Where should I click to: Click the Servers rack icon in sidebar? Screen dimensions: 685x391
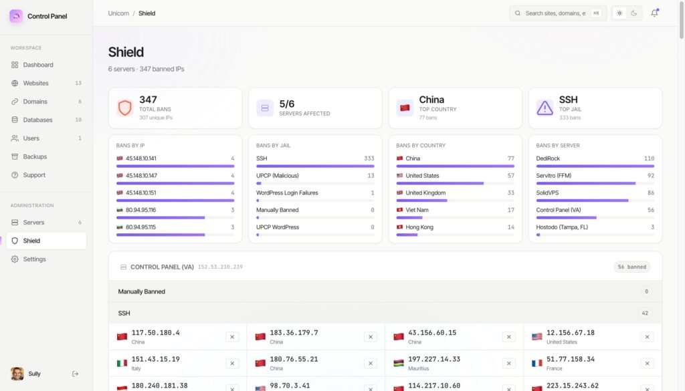click(x=15, y=222)
